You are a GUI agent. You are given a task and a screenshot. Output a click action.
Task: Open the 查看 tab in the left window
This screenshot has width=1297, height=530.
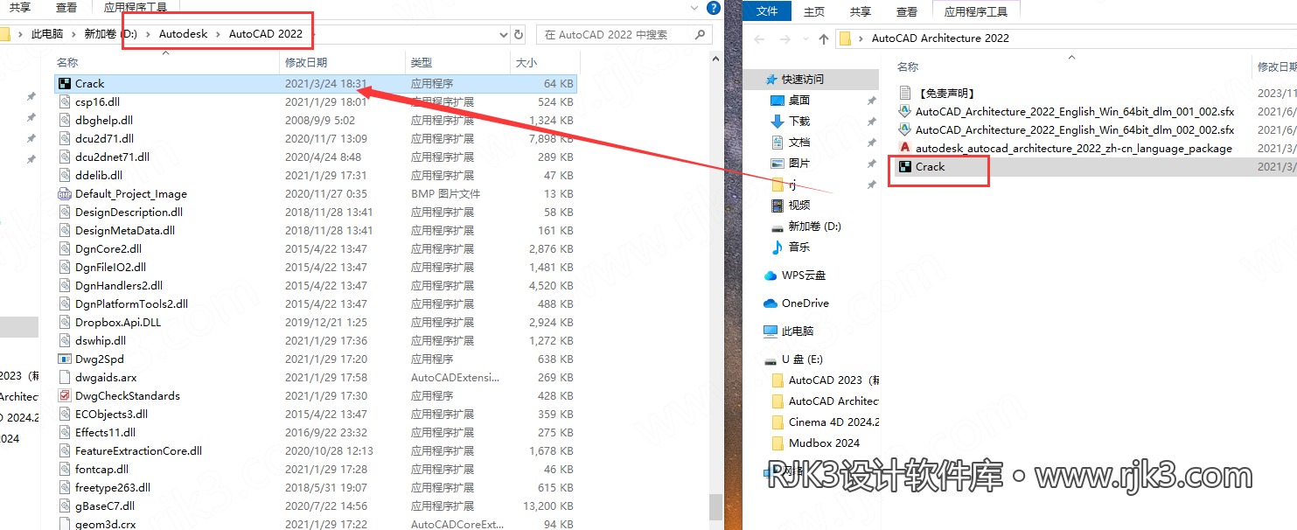coord(66,8)
